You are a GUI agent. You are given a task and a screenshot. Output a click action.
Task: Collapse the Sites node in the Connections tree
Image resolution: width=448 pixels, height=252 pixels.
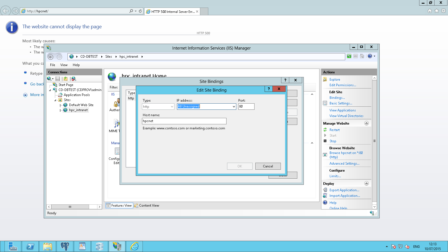pyautogui.click(x=55, y=100)
